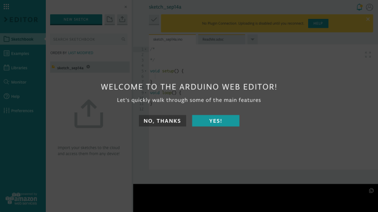
Task: Click the Monitor magnifier icon
Action: pyautogui.click(x=7, y=82)
